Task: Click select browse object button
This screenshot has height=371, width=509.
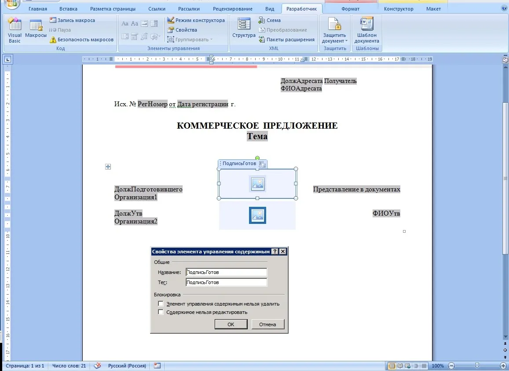Action: click(505, 350)
